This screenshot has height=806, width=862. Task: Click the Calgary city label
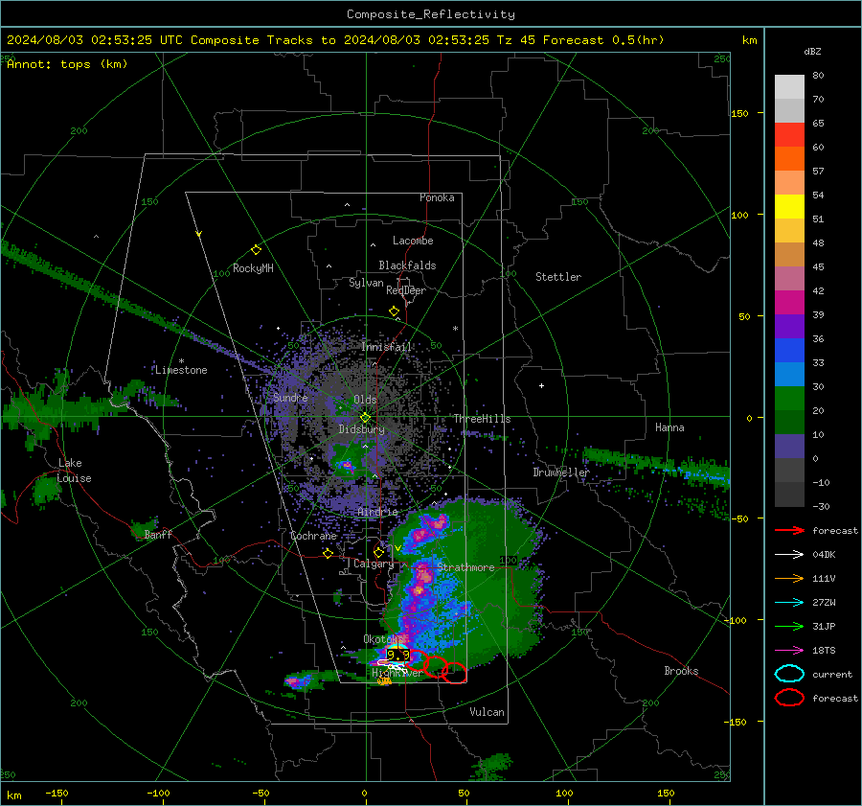click(374, 564)
